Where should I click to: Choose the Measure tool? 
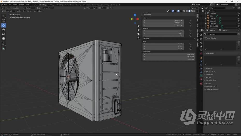tap(4, 48)
